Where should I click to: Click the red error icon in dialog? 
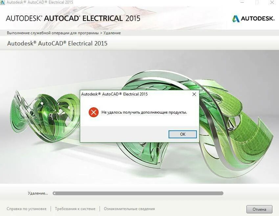pos(94,112)
